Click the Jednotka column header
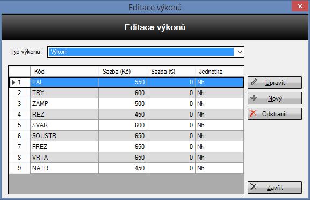 [219, 72]
